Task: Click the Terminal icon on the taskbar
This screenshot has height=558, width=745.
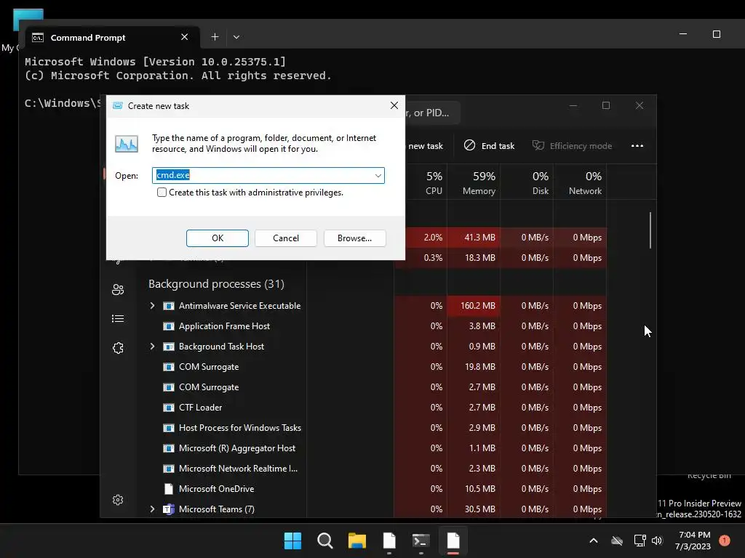Action: point(421,541)
